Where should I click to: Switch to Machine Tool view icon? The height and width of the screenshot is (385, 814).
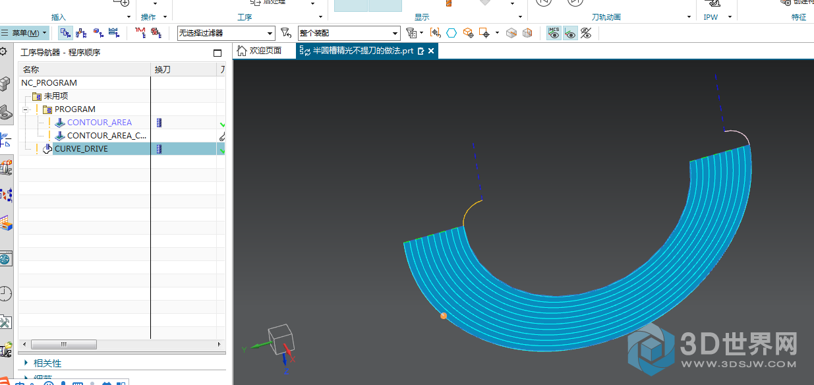(x=81, y=32)
